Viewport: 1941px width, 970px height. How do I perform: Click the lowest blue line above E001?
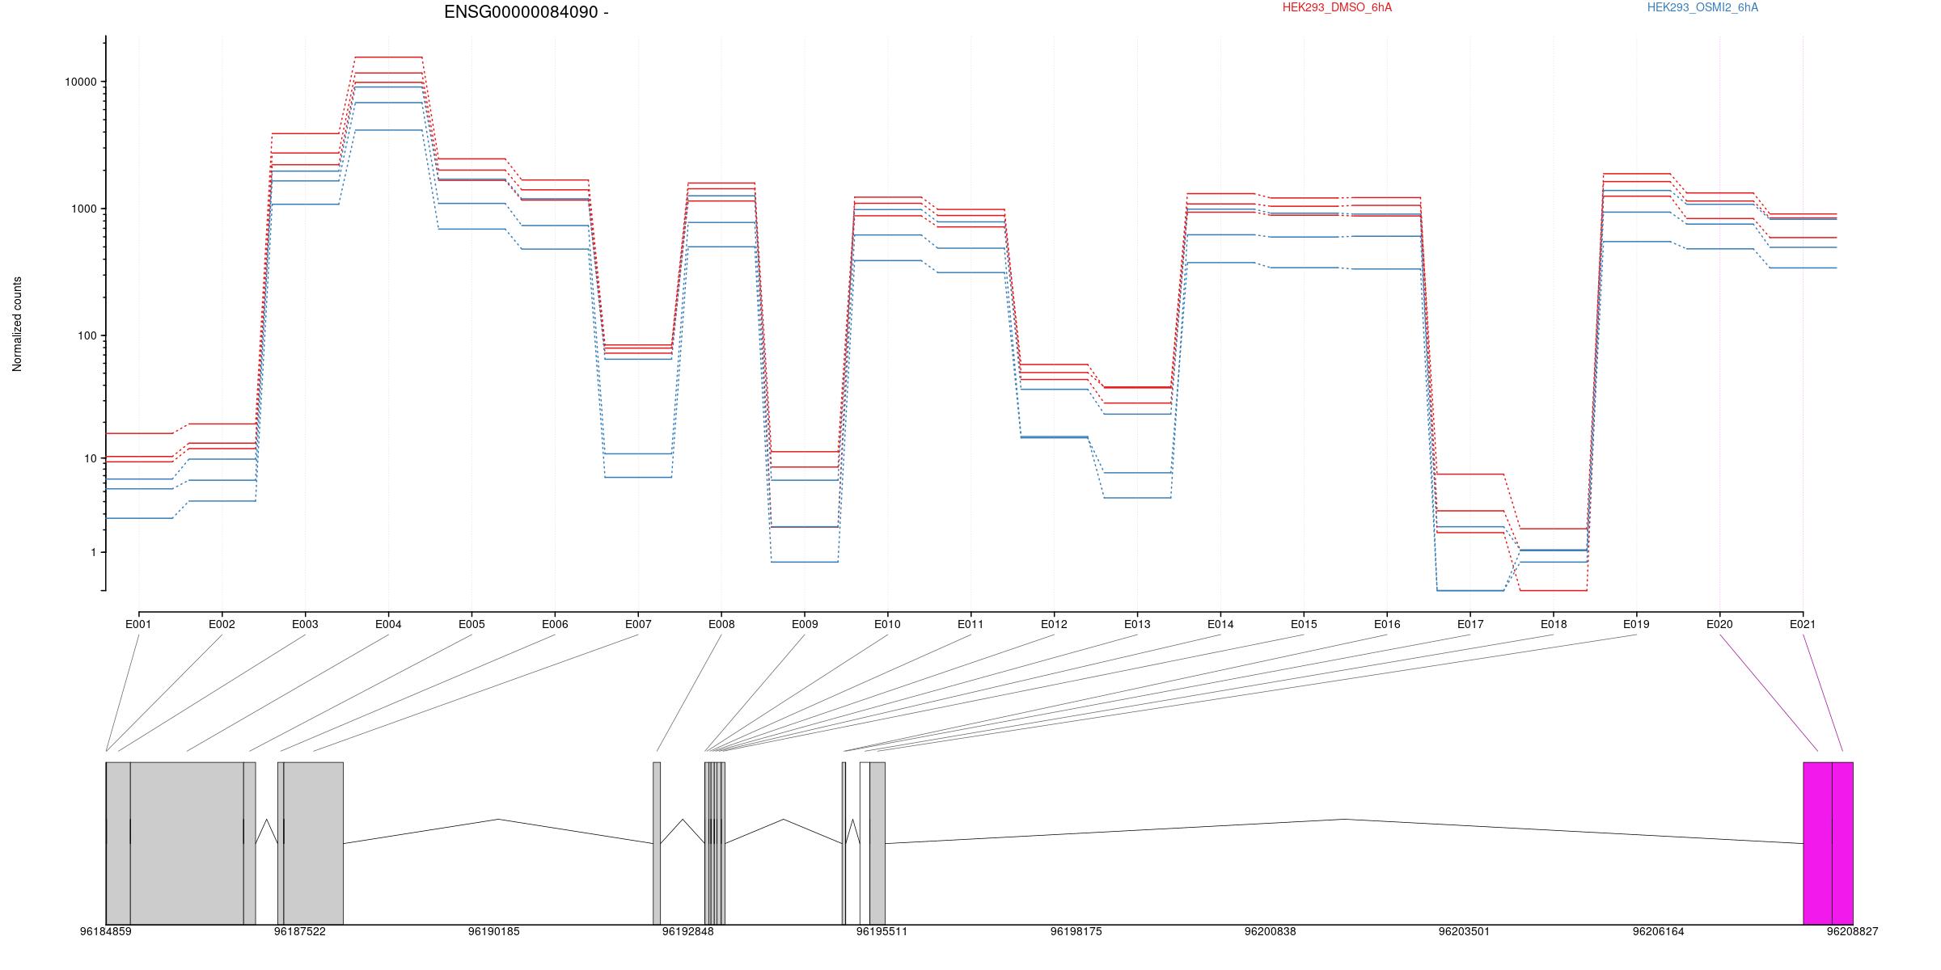pyautogui.click(x=138, y=518)
